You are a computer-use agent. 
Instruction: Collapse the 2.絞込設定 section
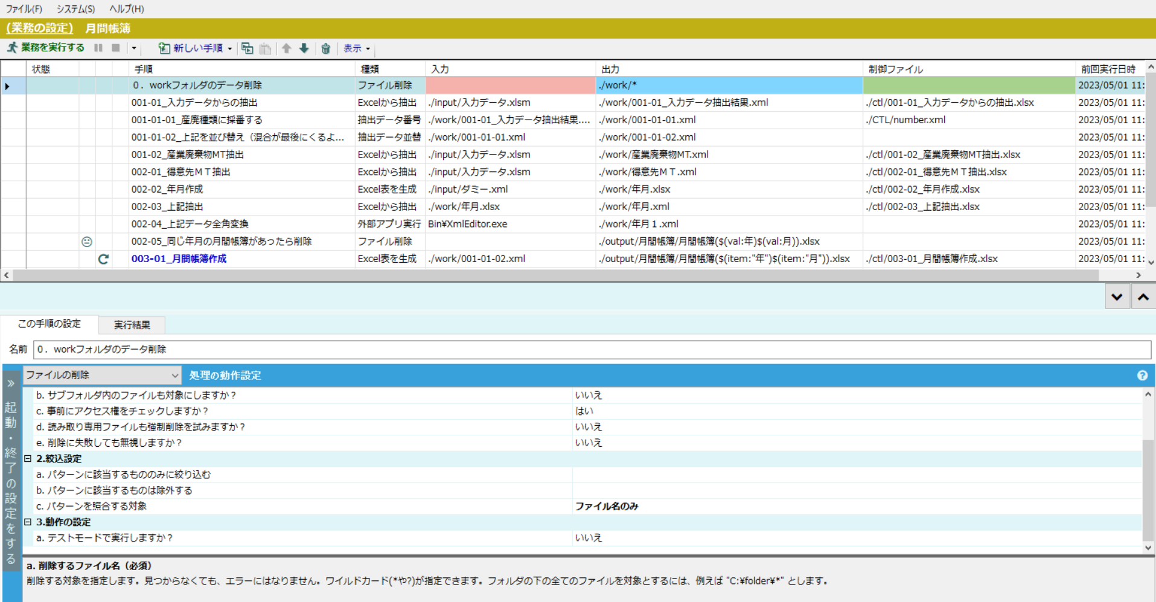28,459
